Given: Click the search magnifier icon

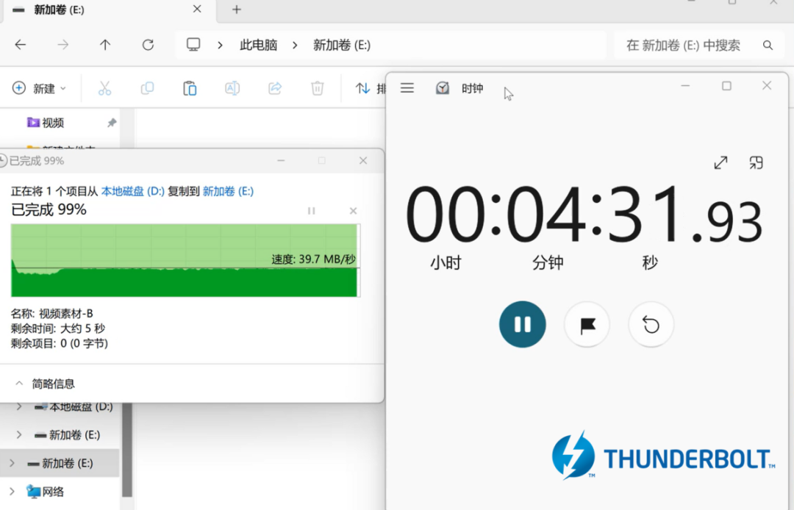Looking at the screenshot, I should (x=768, y=45).
